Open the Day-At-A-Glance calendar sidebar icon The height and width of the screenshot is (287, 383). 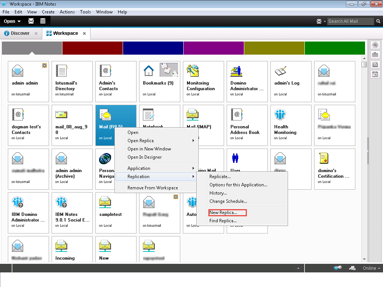(375, 74)
